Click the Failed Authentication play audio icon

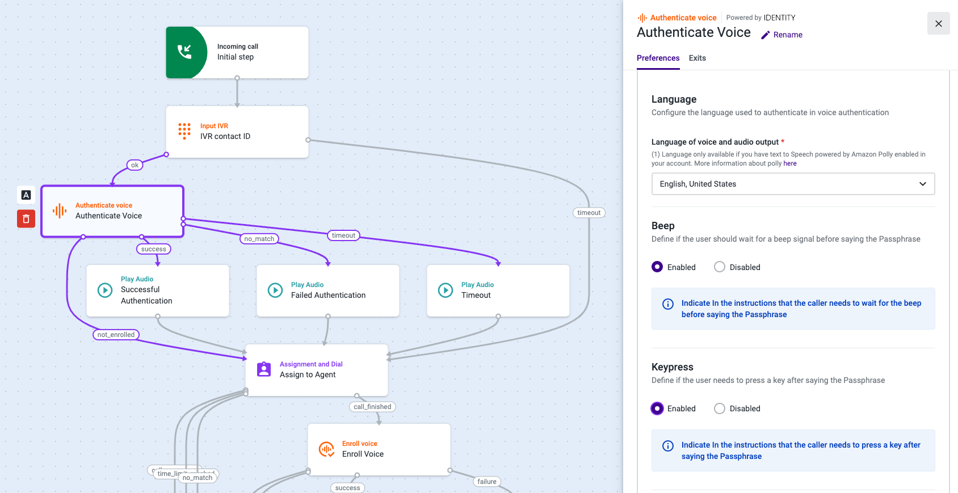click(275, 290)
